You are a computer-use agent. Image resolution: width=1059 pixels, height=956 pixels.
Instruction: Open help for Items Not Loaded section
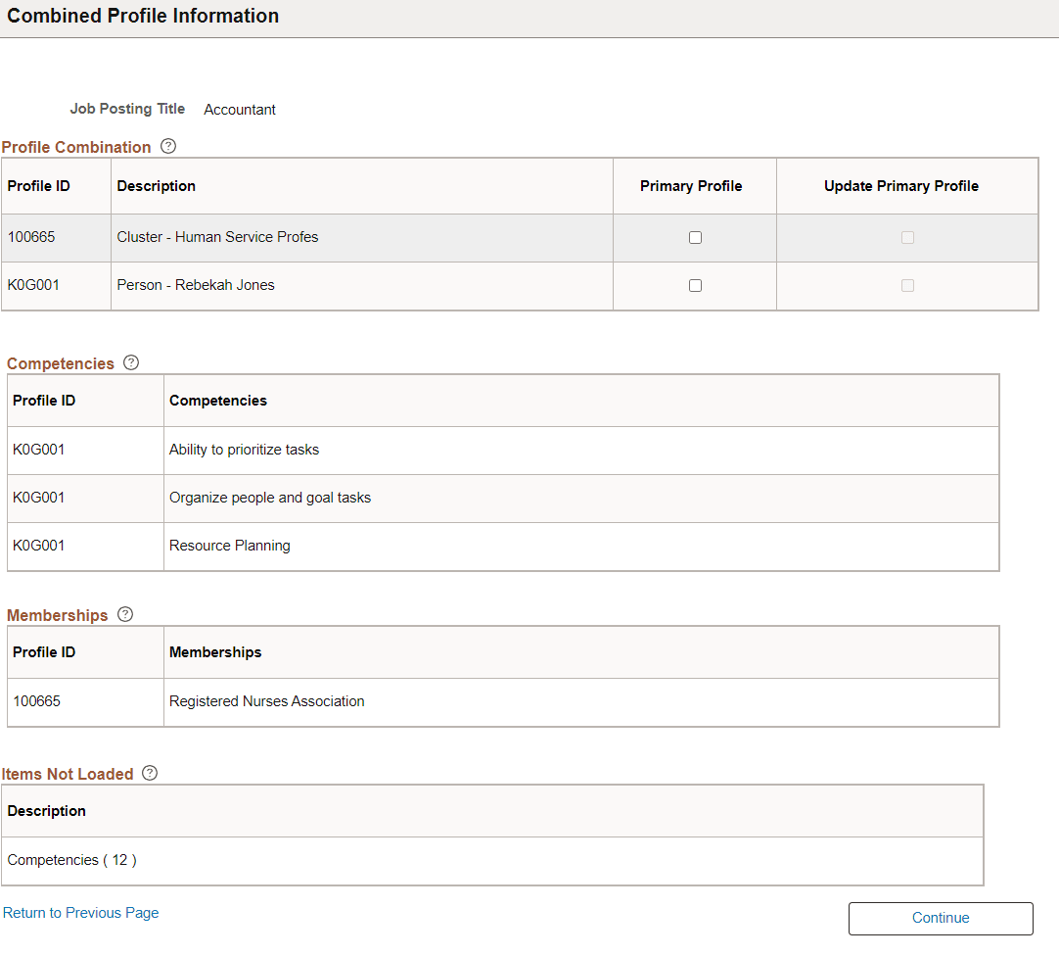[x=149, y=773]
